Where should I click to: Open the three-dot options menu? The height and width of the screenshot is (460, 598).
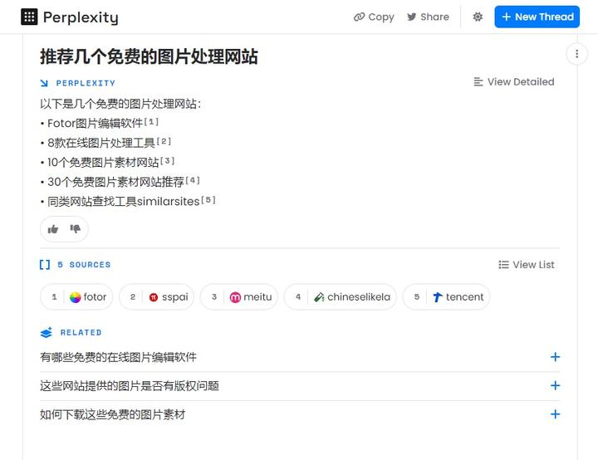[x=576, y=54]
